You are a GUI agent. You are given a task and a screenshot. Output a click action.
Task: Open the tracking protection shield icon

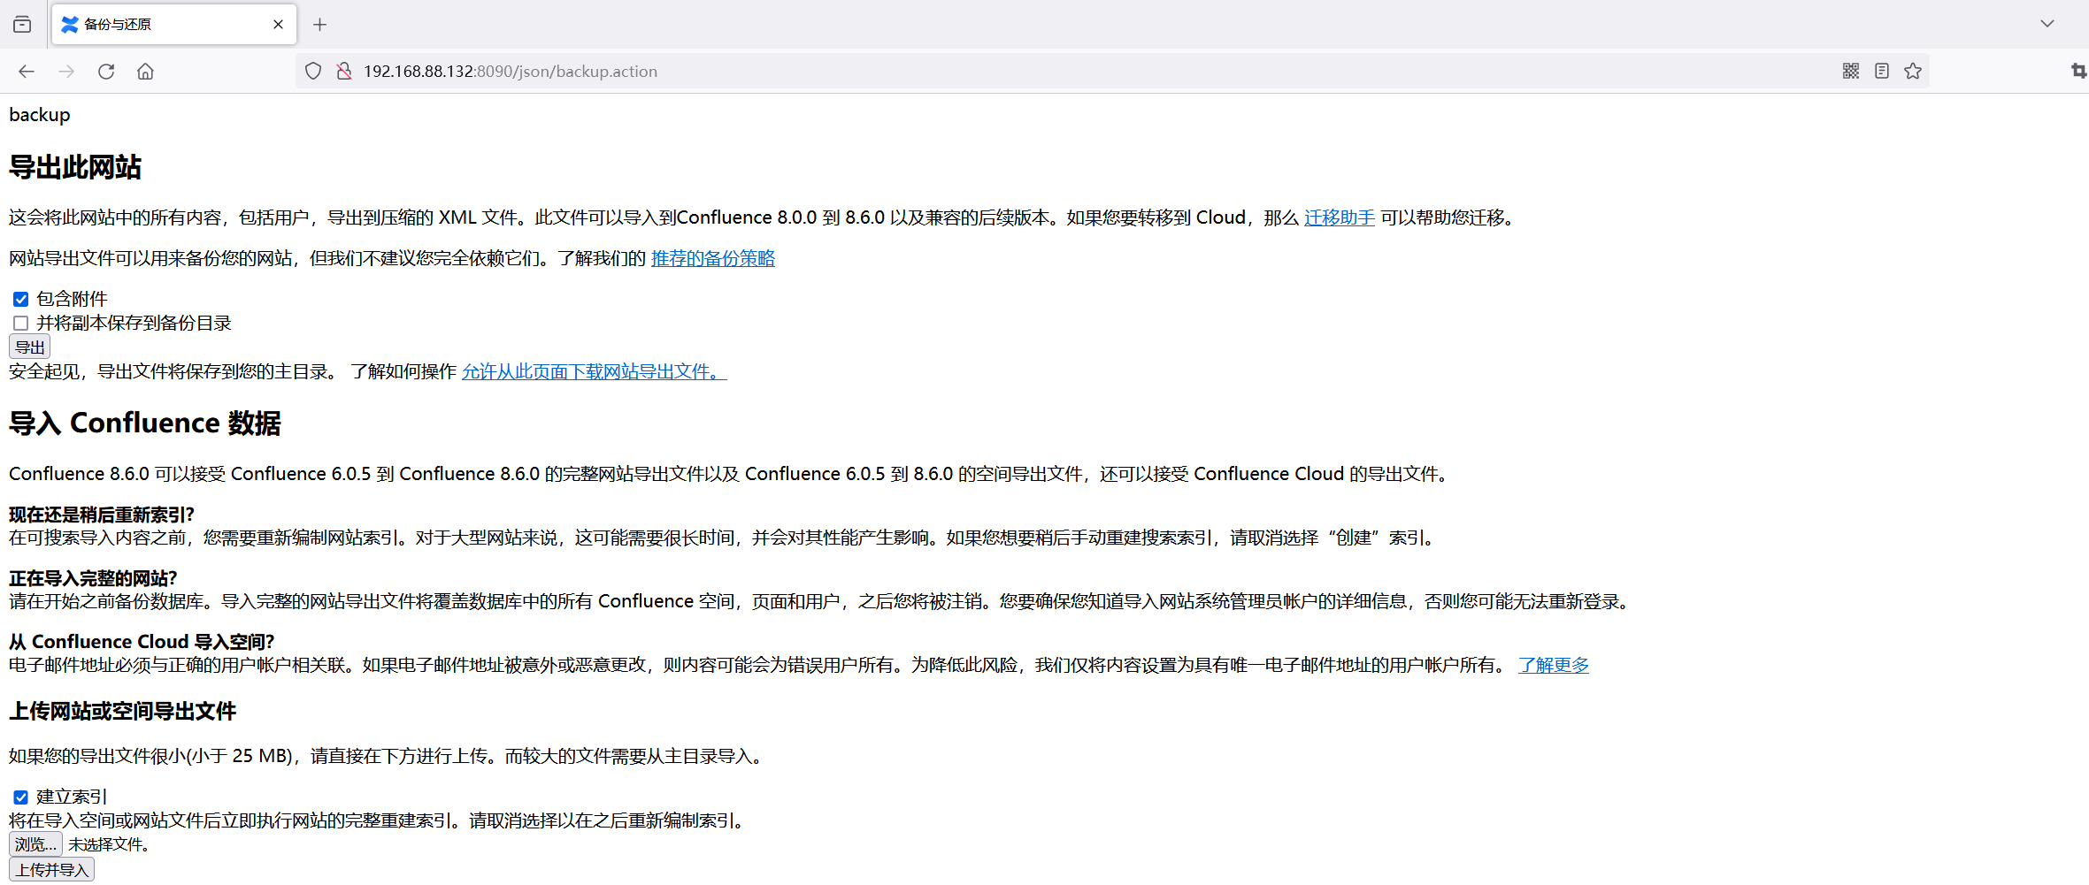313,72
